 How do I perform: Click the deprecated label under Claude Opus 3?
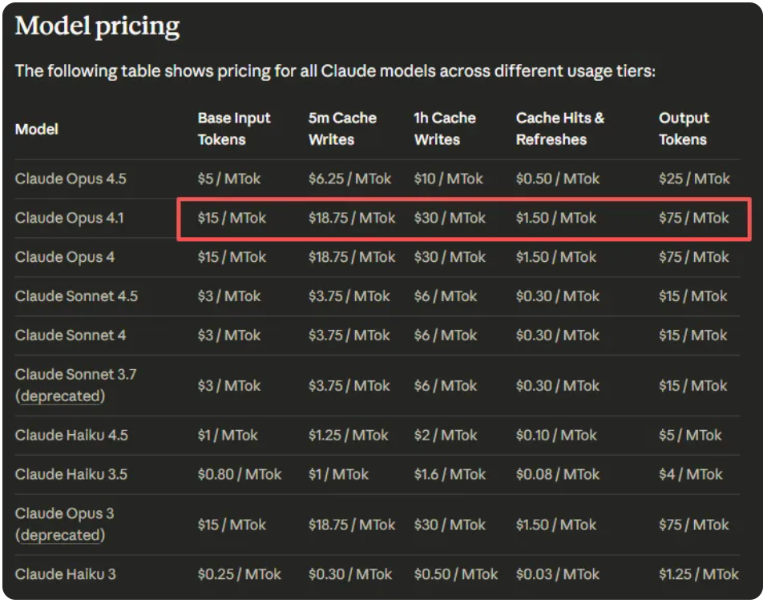click(60, 536)
